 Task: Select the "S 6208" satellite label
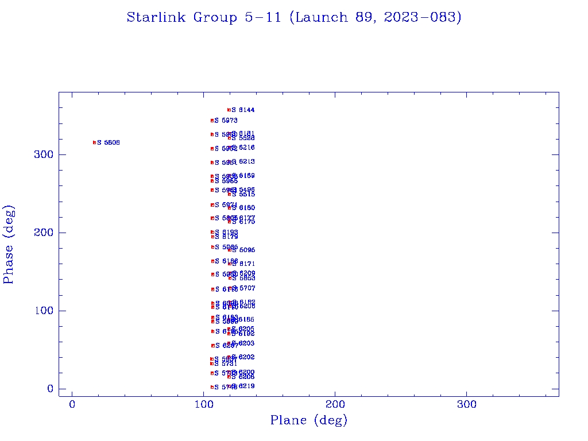pyautogui.click(x=243, y=377)
